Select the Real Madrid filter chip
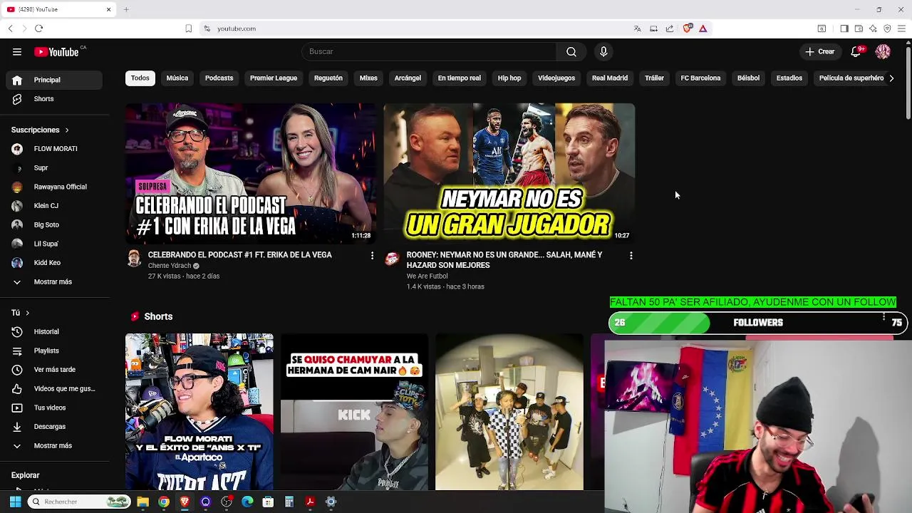 610,78
